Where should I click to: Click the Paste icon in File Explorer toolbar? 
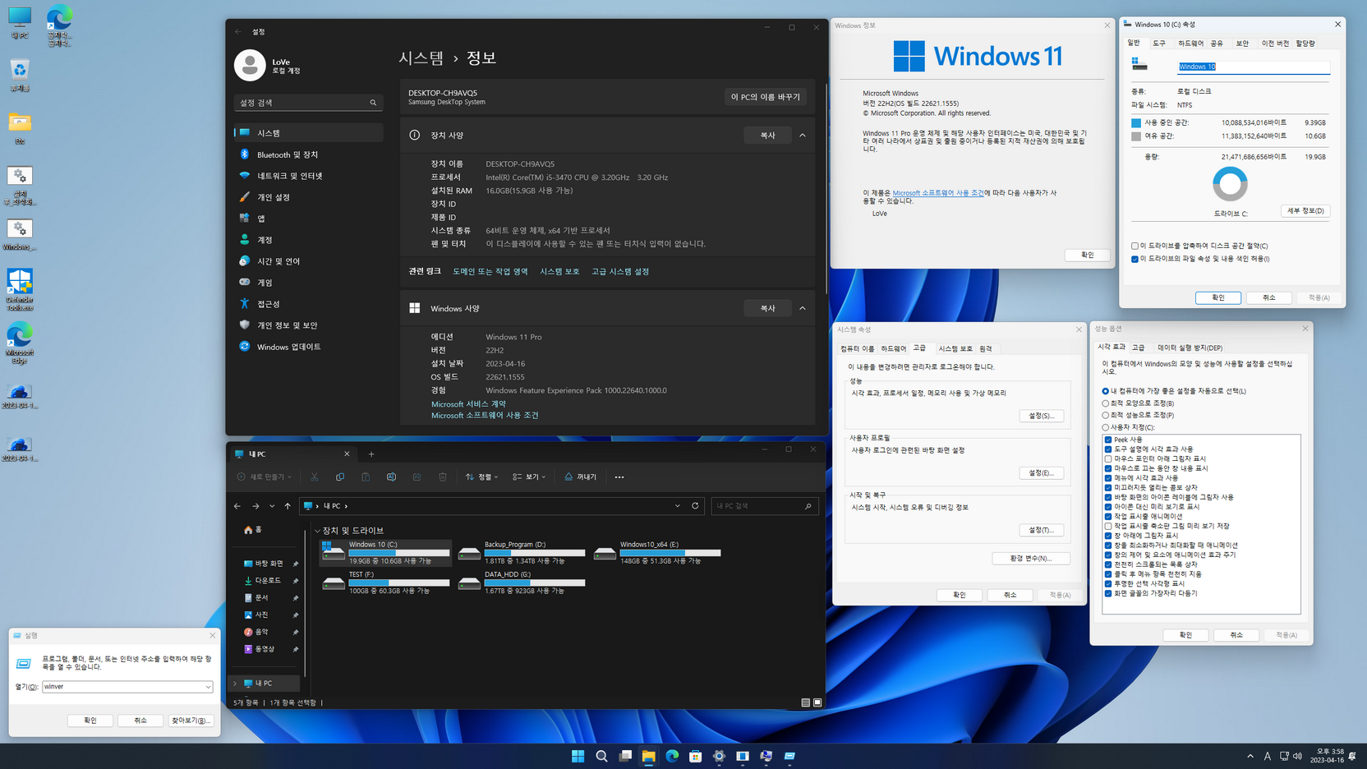pos(366,477)
